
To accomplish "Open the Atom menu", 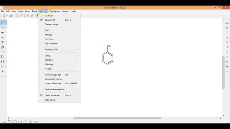I will click(x=27, y=11).
